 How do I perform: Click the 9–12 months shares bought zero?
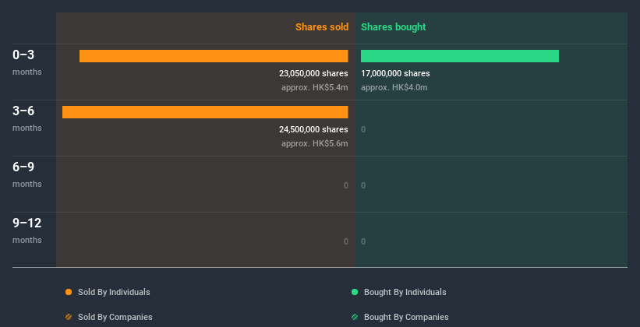[363, 241]
